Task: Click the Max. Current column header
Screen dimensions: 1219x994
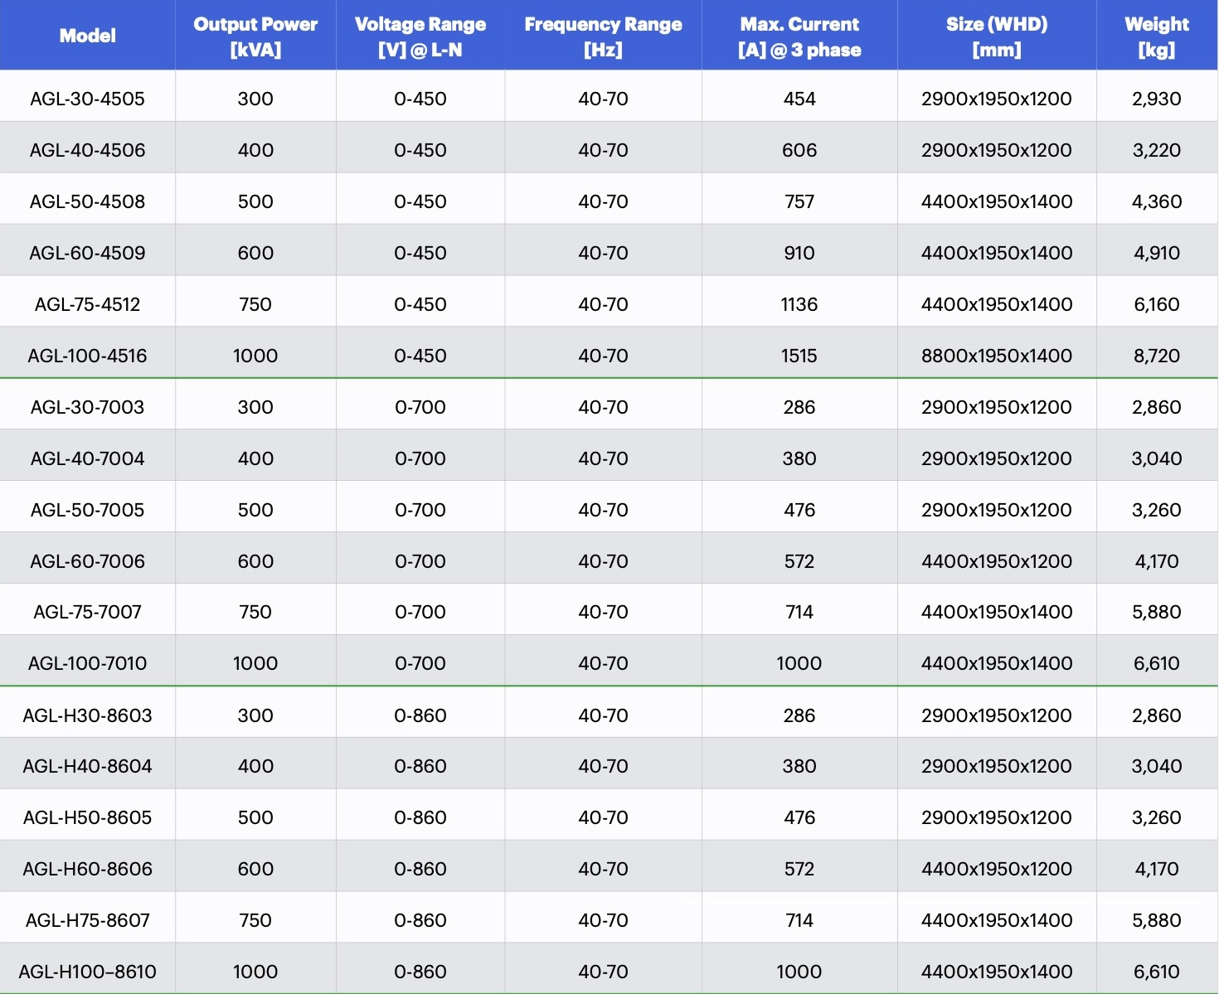Action: 799,36
